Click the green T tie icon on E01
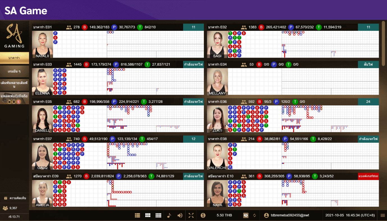 coord(140,27)
